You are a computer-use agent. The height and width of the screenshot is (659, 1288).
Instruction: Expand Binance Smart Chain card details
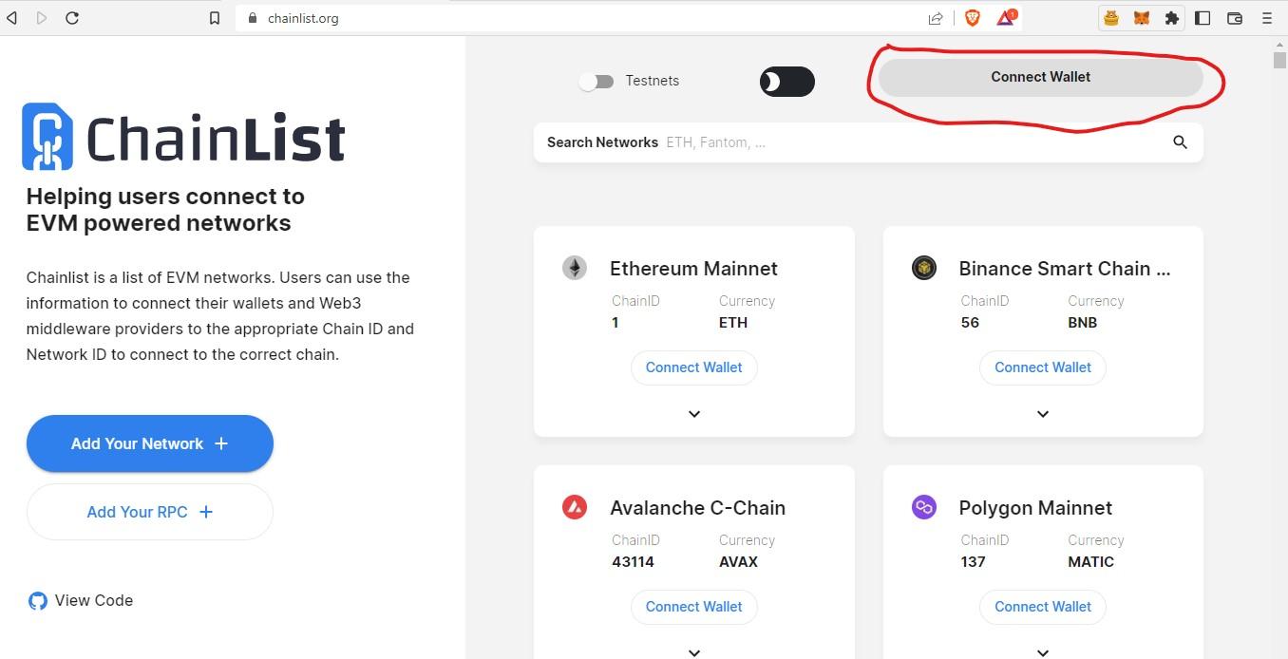[1043, 414]
